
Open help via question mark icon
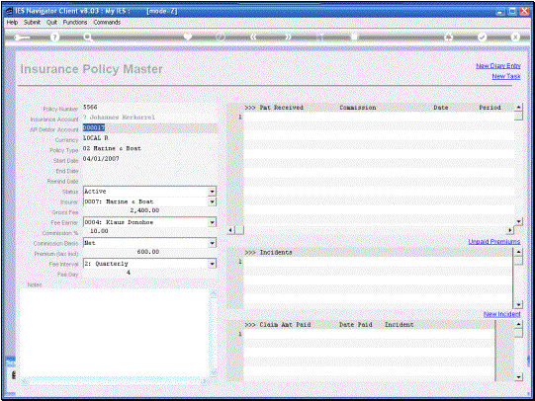click(x=54, y=38)
